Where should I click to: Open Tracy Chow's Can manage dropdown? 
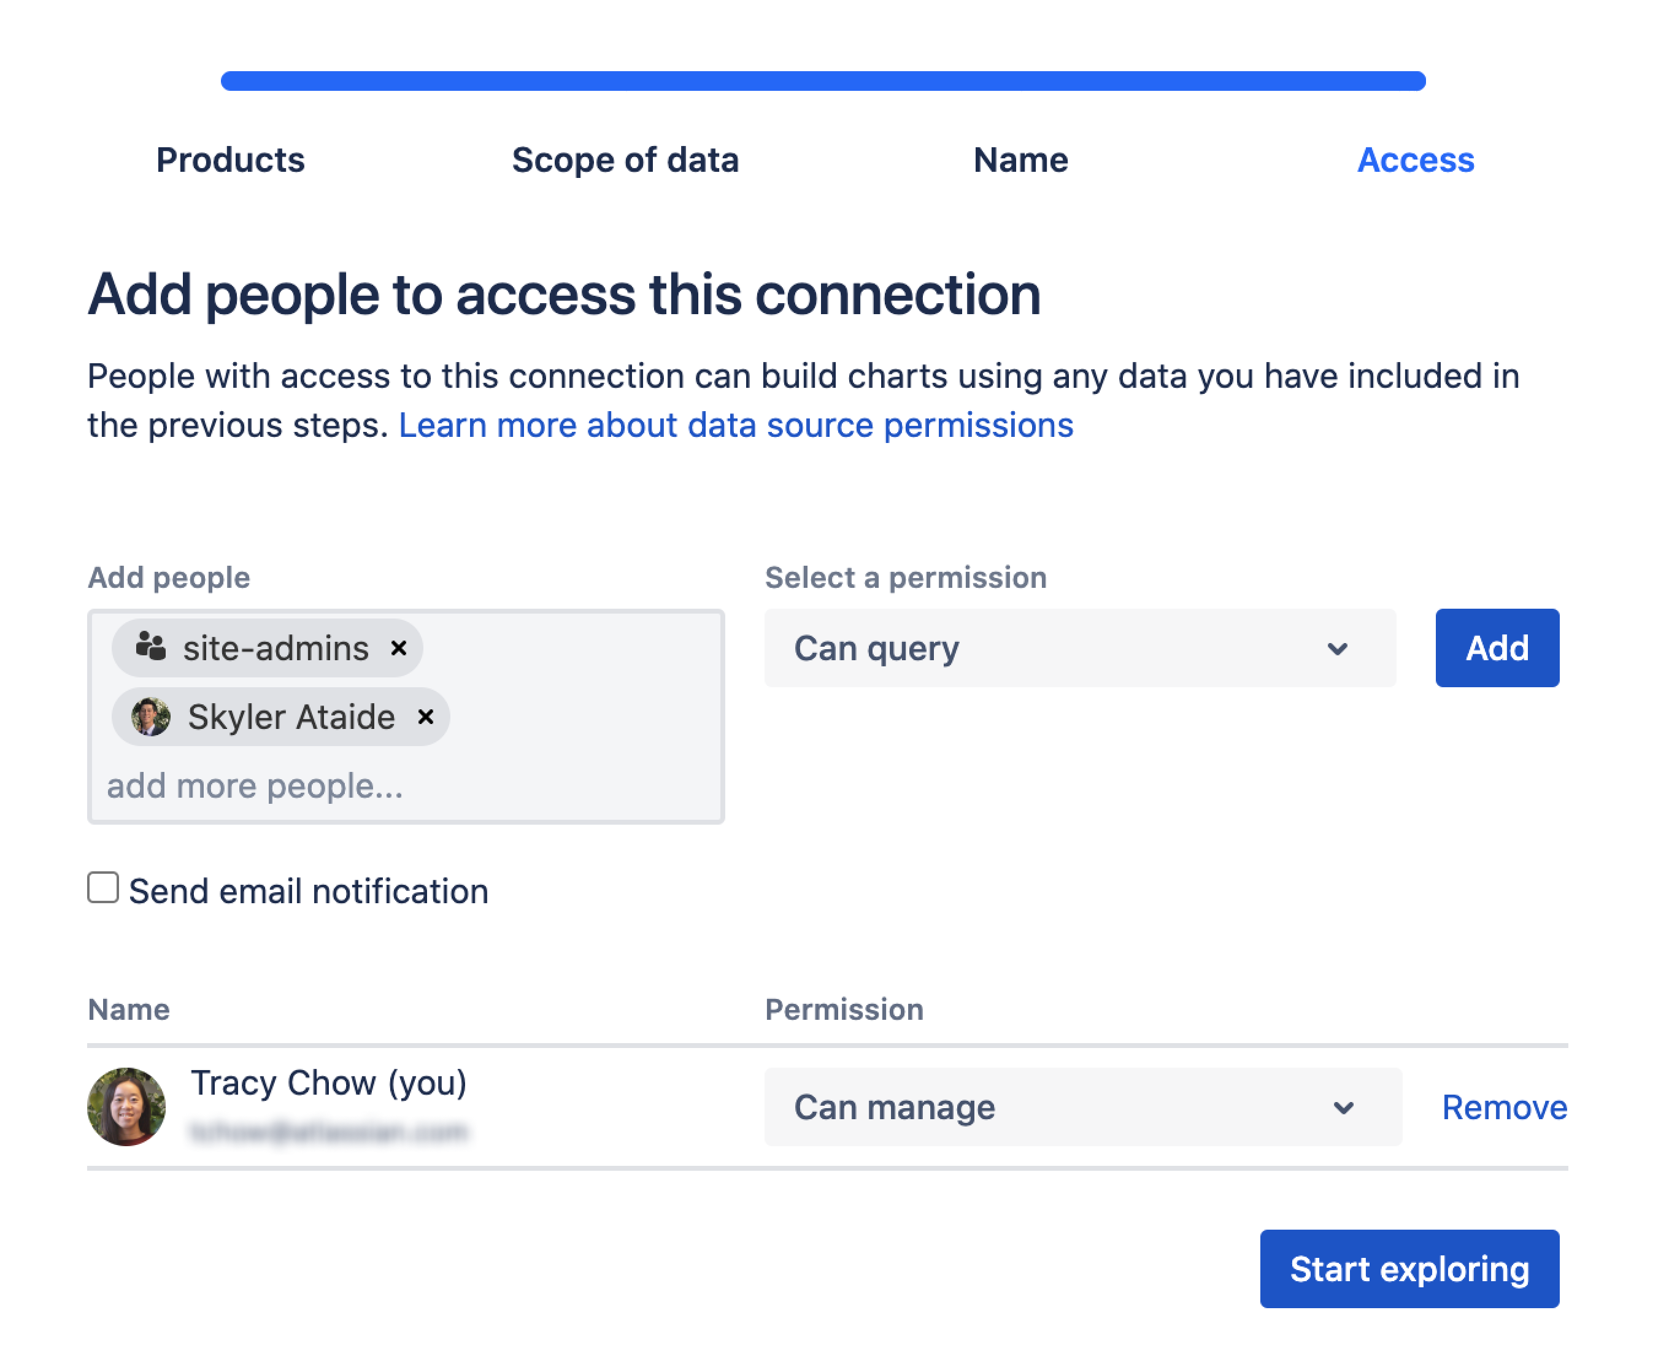click(x=1082, y=1108)
